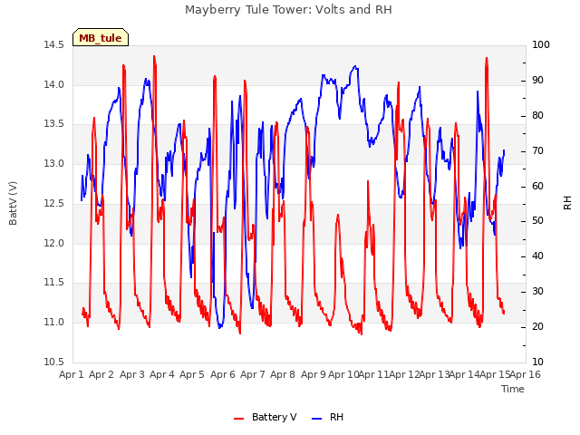Click the Apr 6 x-axis tick label
580x435 pixels.
tap(223, 374)
